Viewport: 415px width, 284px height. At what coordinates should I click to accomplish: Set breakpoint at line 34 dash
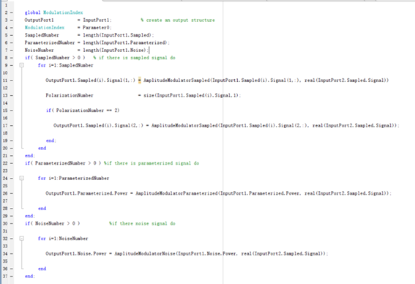(x=12, y=253)
